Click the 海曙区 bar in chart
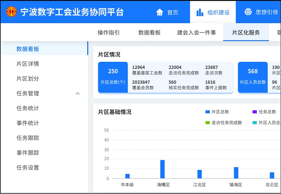 (x=163, y=169)
